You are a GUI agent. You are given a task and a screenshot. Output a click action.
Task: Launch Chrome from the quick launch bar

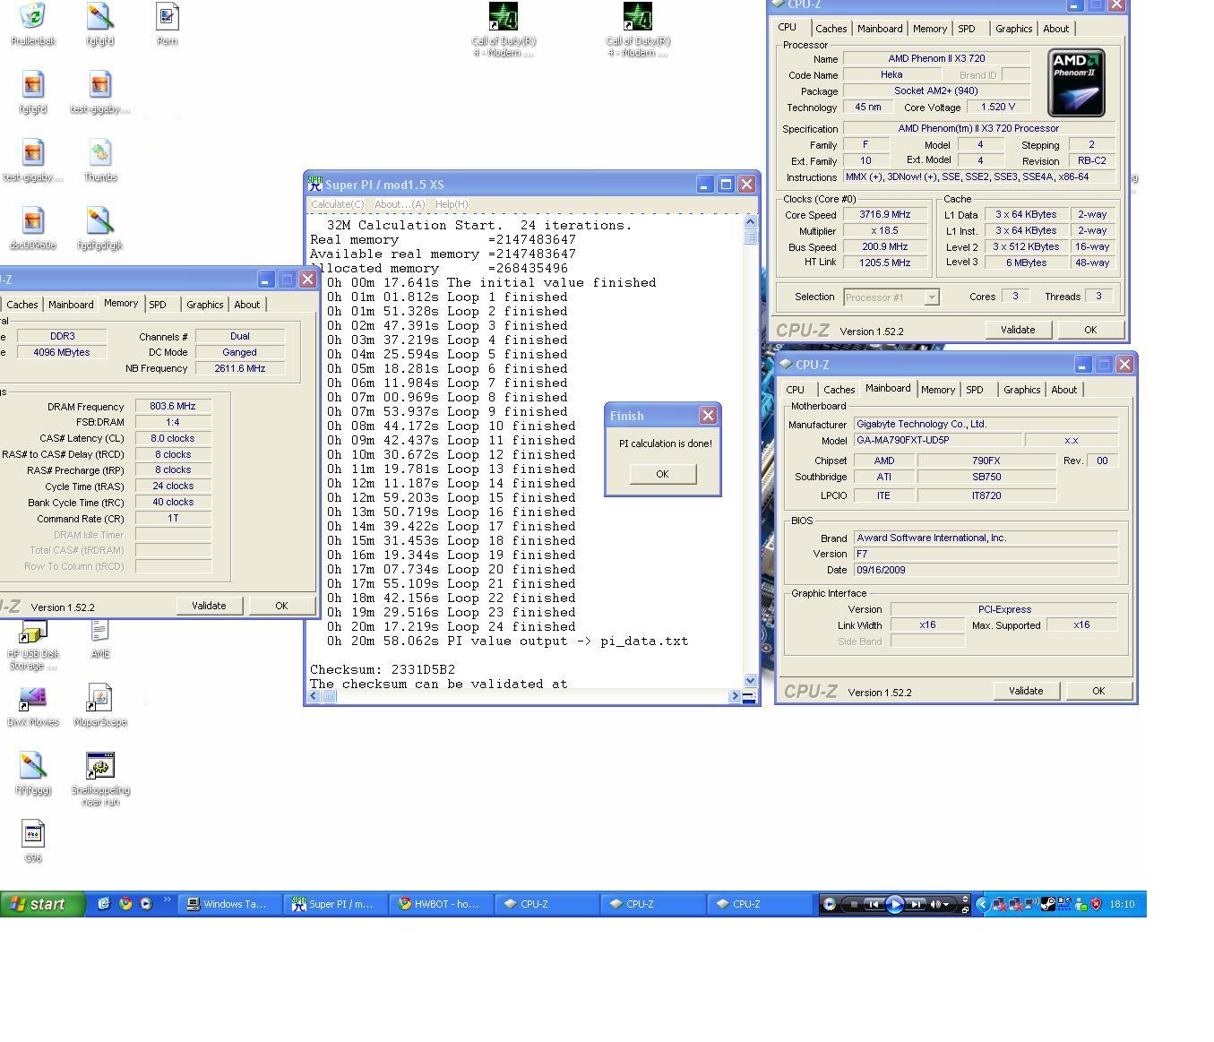pos(125,904)
